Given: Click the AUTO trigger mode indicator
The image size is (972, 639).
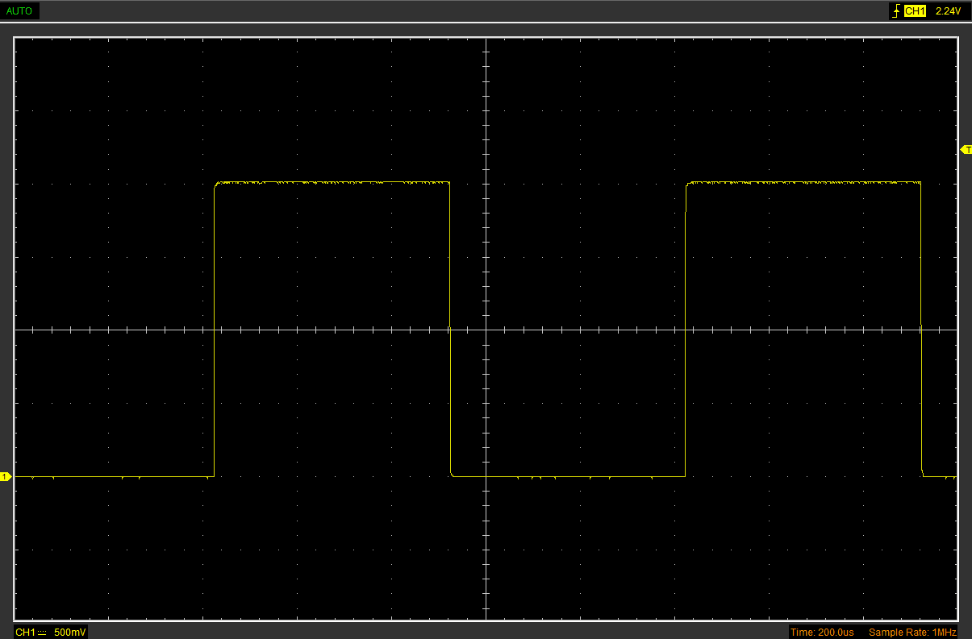Looking at the screenshot, I should (x=19, y=10).
